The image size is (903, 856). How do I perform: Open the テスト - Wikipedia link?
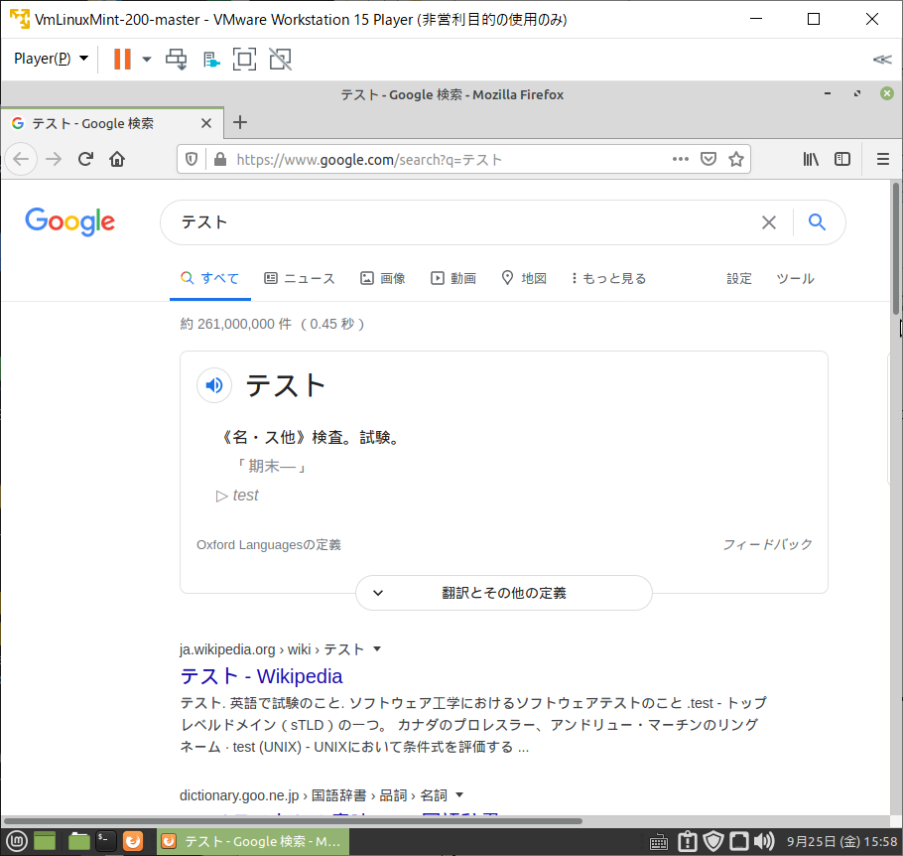tap(260, 676)
